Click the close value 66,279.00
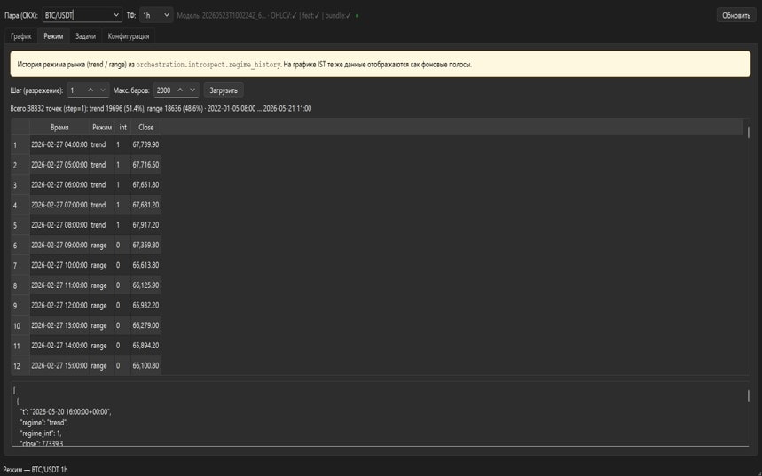Screen dimensions: 762x476 tap(145, 325)
